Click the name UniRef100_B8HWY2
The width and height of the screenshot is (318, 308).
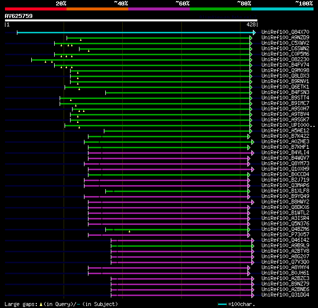click(x=285, y=202)
